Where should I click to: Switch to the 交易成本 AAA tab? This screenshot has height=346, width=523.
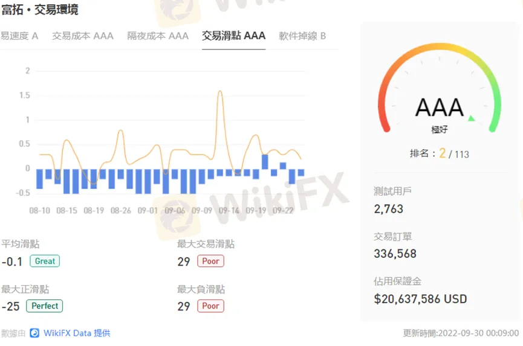point(83,36)
